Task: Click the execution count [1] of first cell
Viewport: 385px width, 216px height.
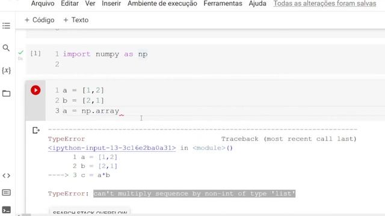Action: coord(35,53)
